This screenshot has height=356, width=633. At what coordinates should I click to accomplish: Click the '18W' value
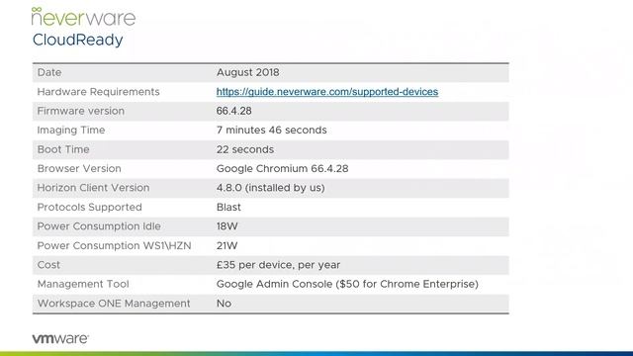pyautogui.click(x=226, y=226)
